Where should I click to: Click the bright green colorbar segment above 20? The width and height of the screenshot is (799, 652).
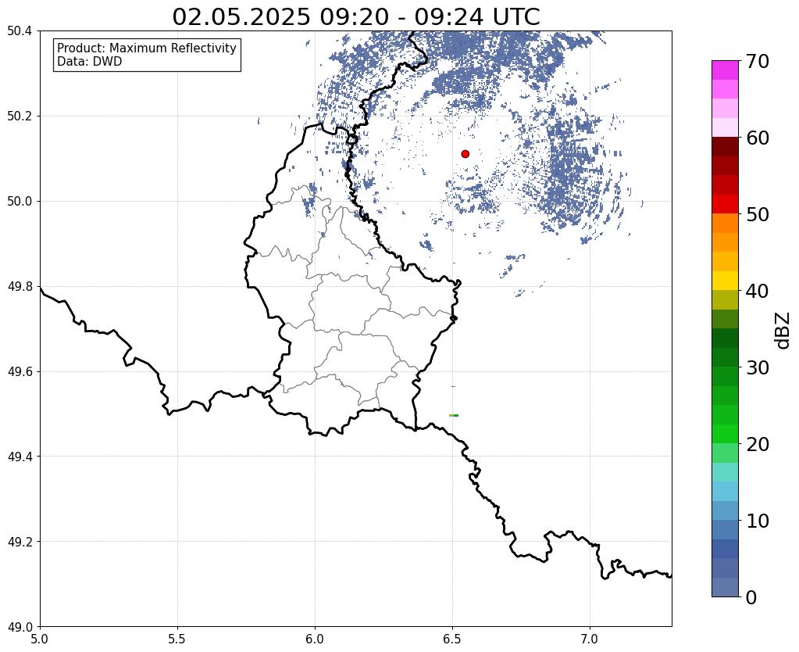point(725,434)
